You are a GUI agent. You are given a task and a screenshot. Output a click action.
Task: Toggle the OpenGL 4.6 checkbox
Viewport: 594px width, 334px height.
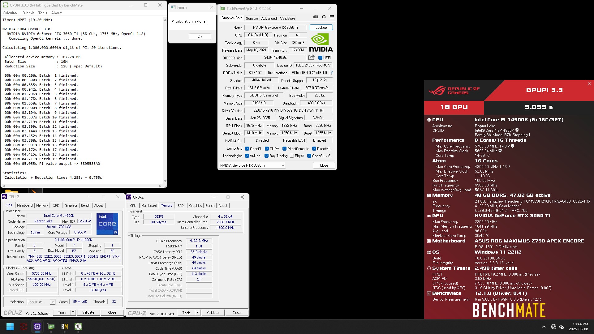tap(309, 156)
